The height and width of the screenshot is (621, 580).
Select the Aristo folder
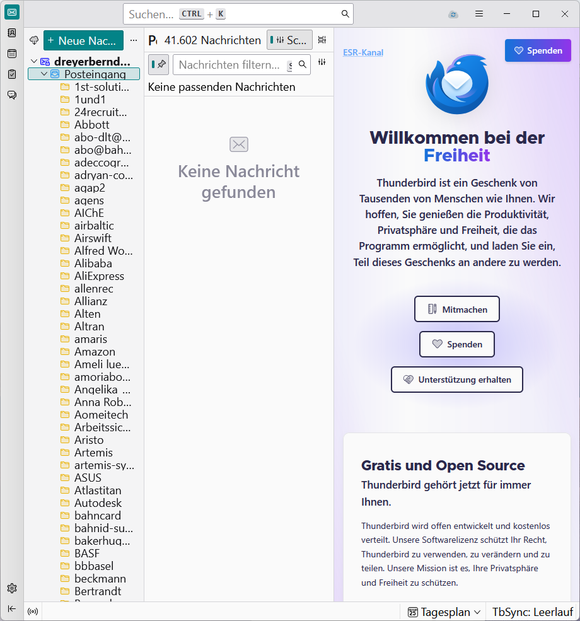pyautogui.click(x=89, y=440)
